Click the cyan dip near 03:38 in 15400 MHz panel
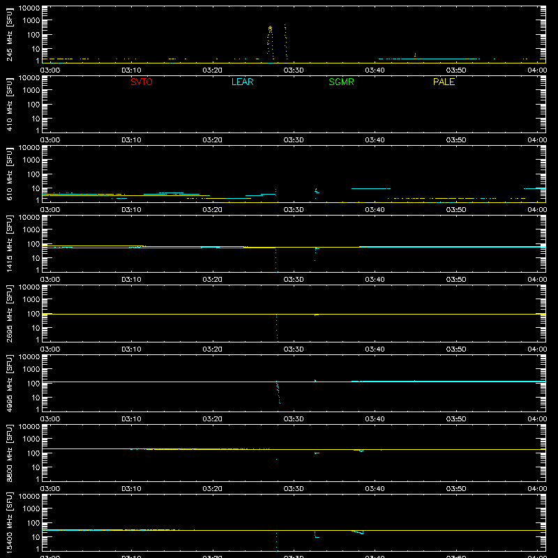The height and width of the screenshot is (558, 558). [358, 532]
